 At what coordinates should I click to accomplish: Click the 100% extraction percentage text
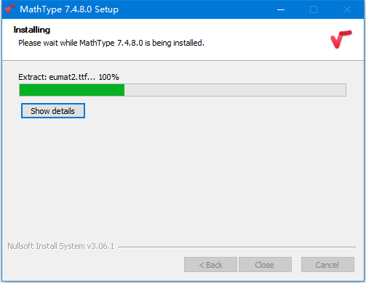tap(108, 77)
